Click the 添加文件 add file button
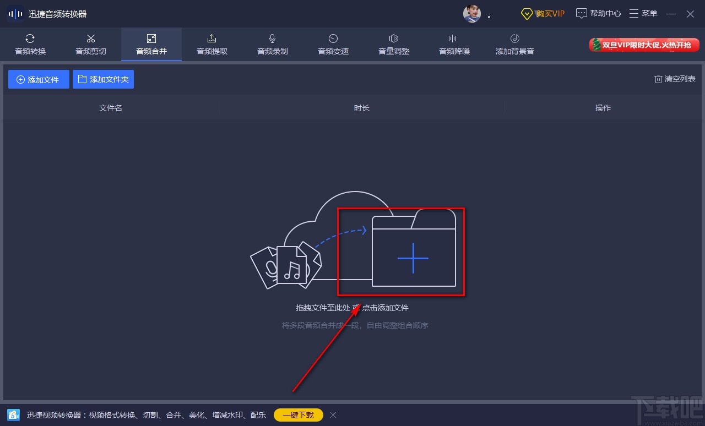This screenshot has width=705, height=426. 39,79
